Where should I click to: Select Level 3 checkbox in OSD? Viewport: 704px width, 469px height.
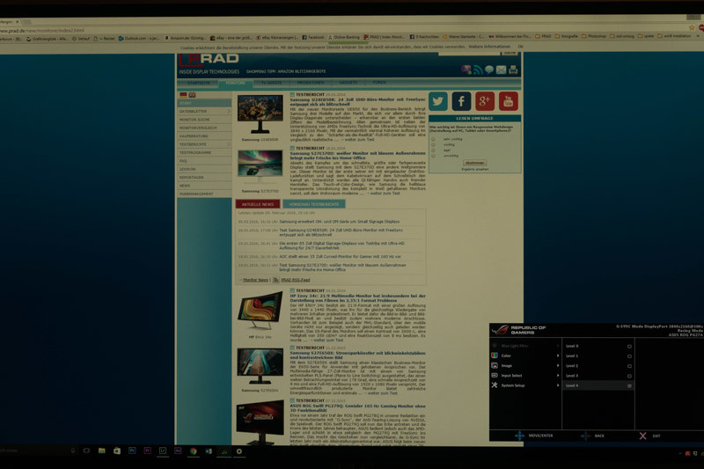tap(629, 376)
